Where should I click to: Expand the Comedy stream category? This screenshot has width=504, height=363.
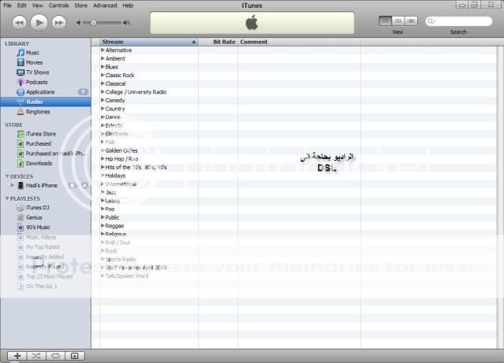click(x=103, y=100)
